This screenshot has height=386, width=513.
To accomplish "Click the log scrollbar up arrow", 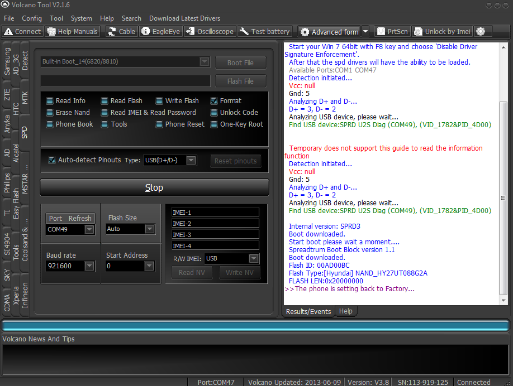I will (503, 47).
